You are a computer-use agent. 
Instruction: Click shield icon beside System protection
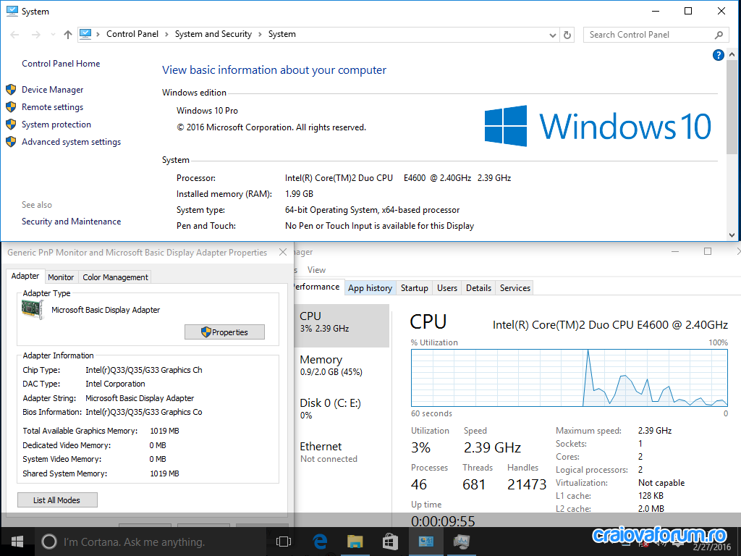click(x=11, y=125)
